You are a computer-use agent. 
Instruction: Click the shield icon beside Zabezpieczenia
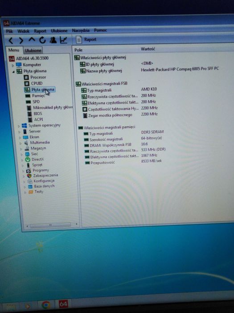(29, 176)
